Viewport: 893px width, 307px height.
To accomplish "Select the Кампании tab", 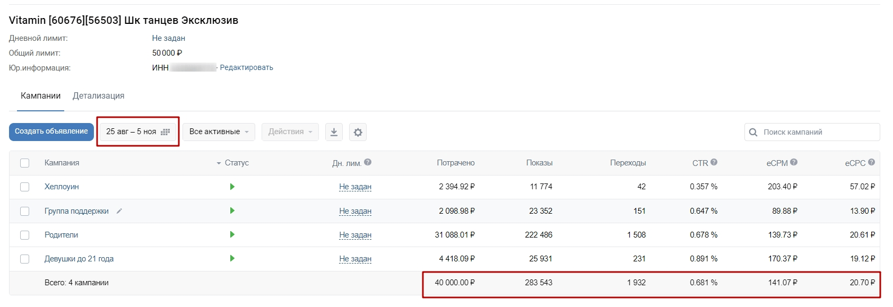I will [40, 96].
